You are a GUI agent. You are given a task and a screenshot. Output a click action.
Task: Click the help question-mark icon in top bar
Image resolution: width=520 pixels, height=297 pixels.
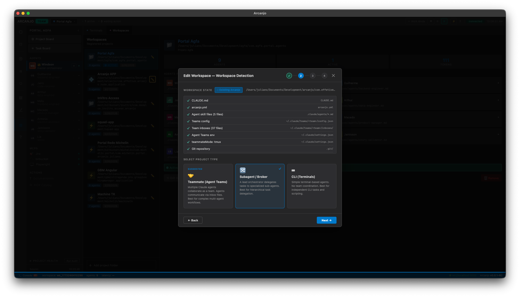[x=460, y=21]
